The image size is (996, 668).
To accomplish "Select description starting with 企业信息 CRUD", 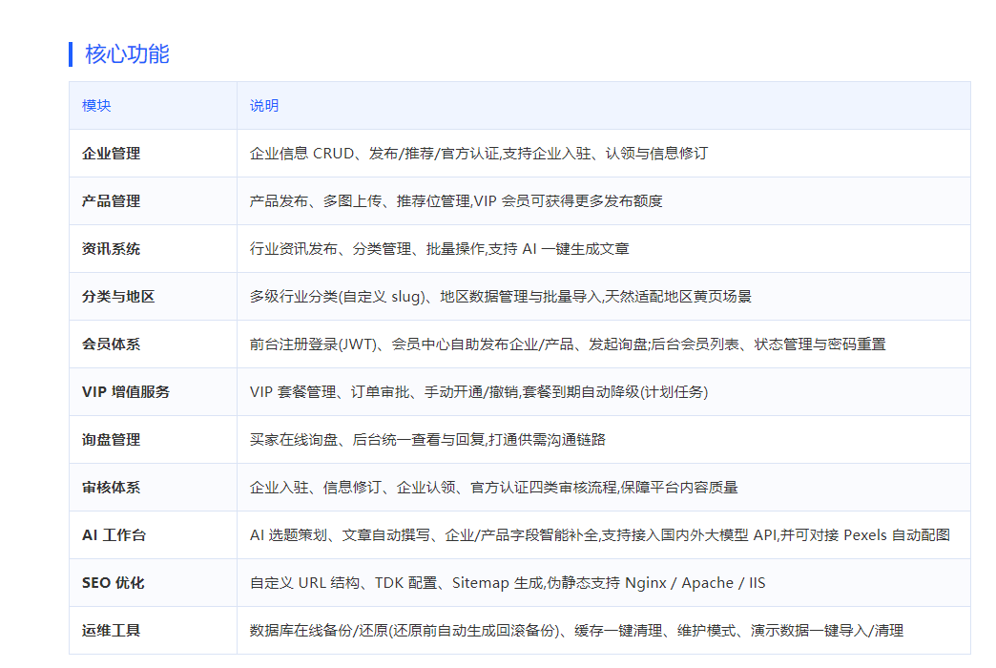I will point(478,154).
